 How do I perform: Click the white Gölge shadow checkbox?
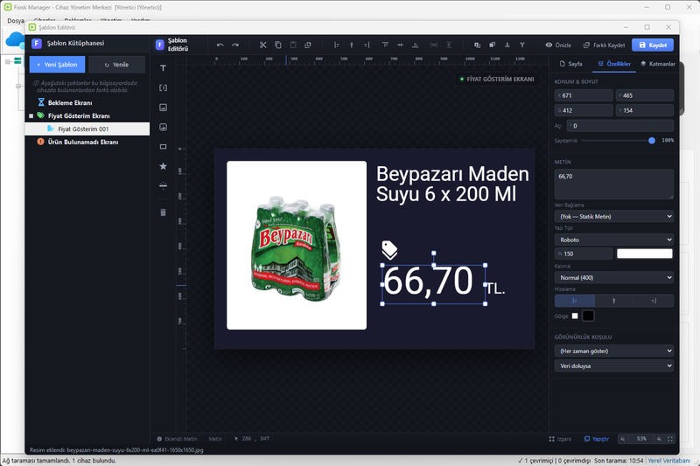click(575, 316)
